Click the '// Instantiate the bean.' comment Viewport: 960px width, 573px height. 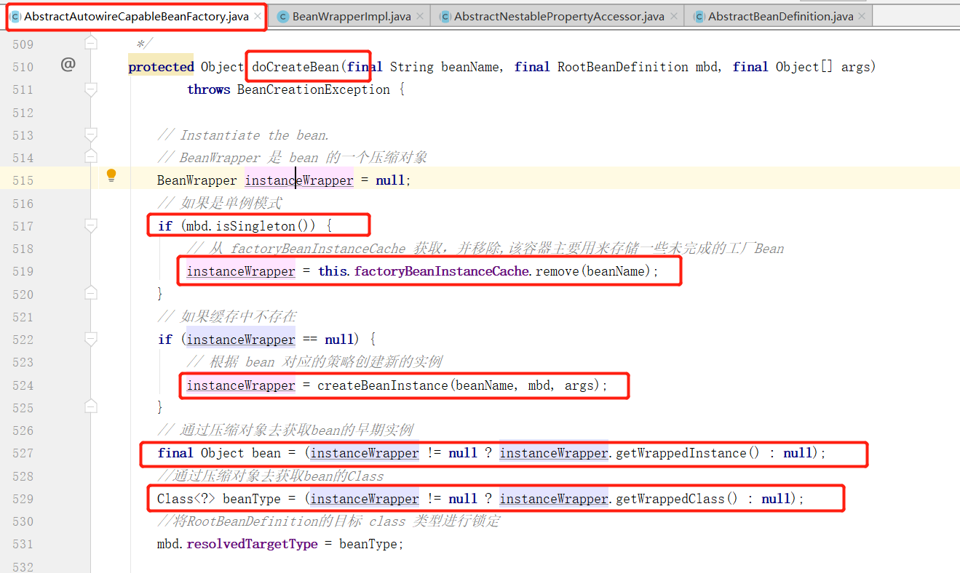[x=244, y=135]
